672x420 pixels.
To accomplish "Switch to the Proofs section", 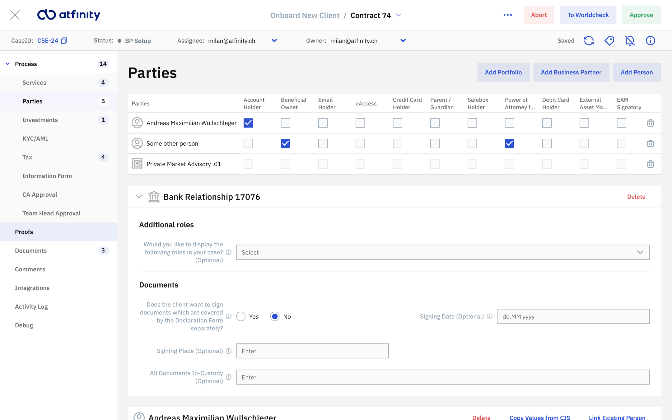I will tap(58, 232).
